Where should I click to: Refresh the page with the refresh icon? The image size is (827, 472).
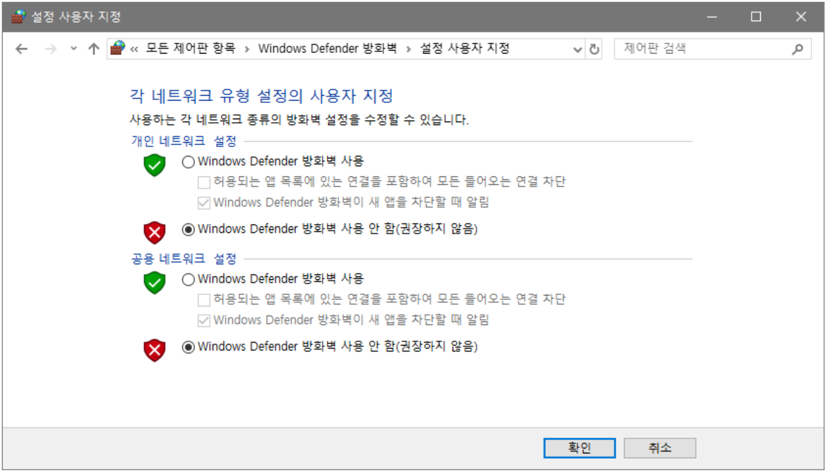pos(595,49)
